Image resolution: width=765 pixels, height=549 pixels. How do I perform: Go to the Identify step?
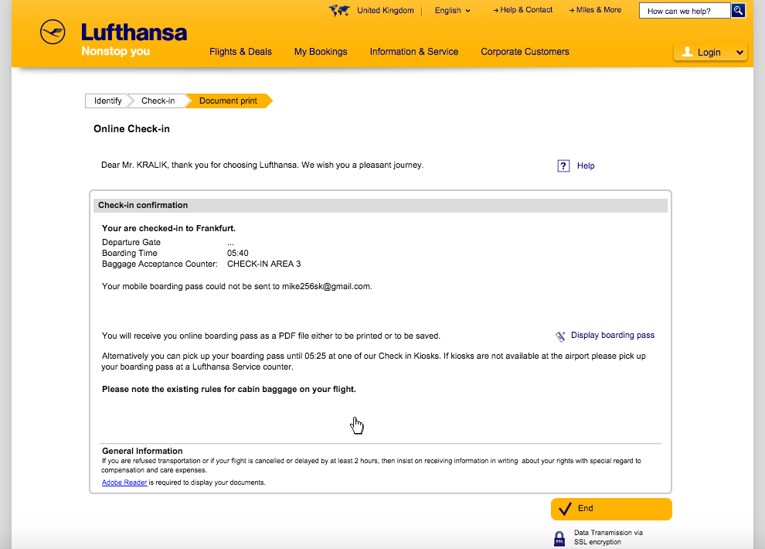coord(107,101)
